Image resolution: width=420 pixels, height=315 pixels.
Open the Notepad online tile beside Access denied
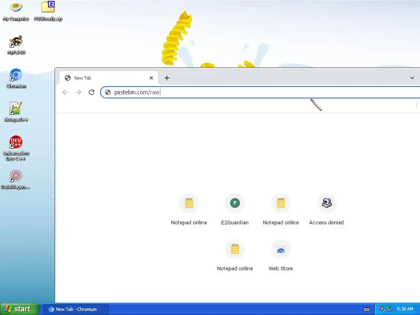(281, 210)
